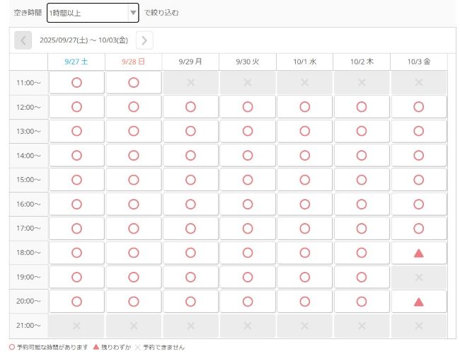The image size is (460, 354).
Task: Go to the next week arrow
Action: pos(144,40)
